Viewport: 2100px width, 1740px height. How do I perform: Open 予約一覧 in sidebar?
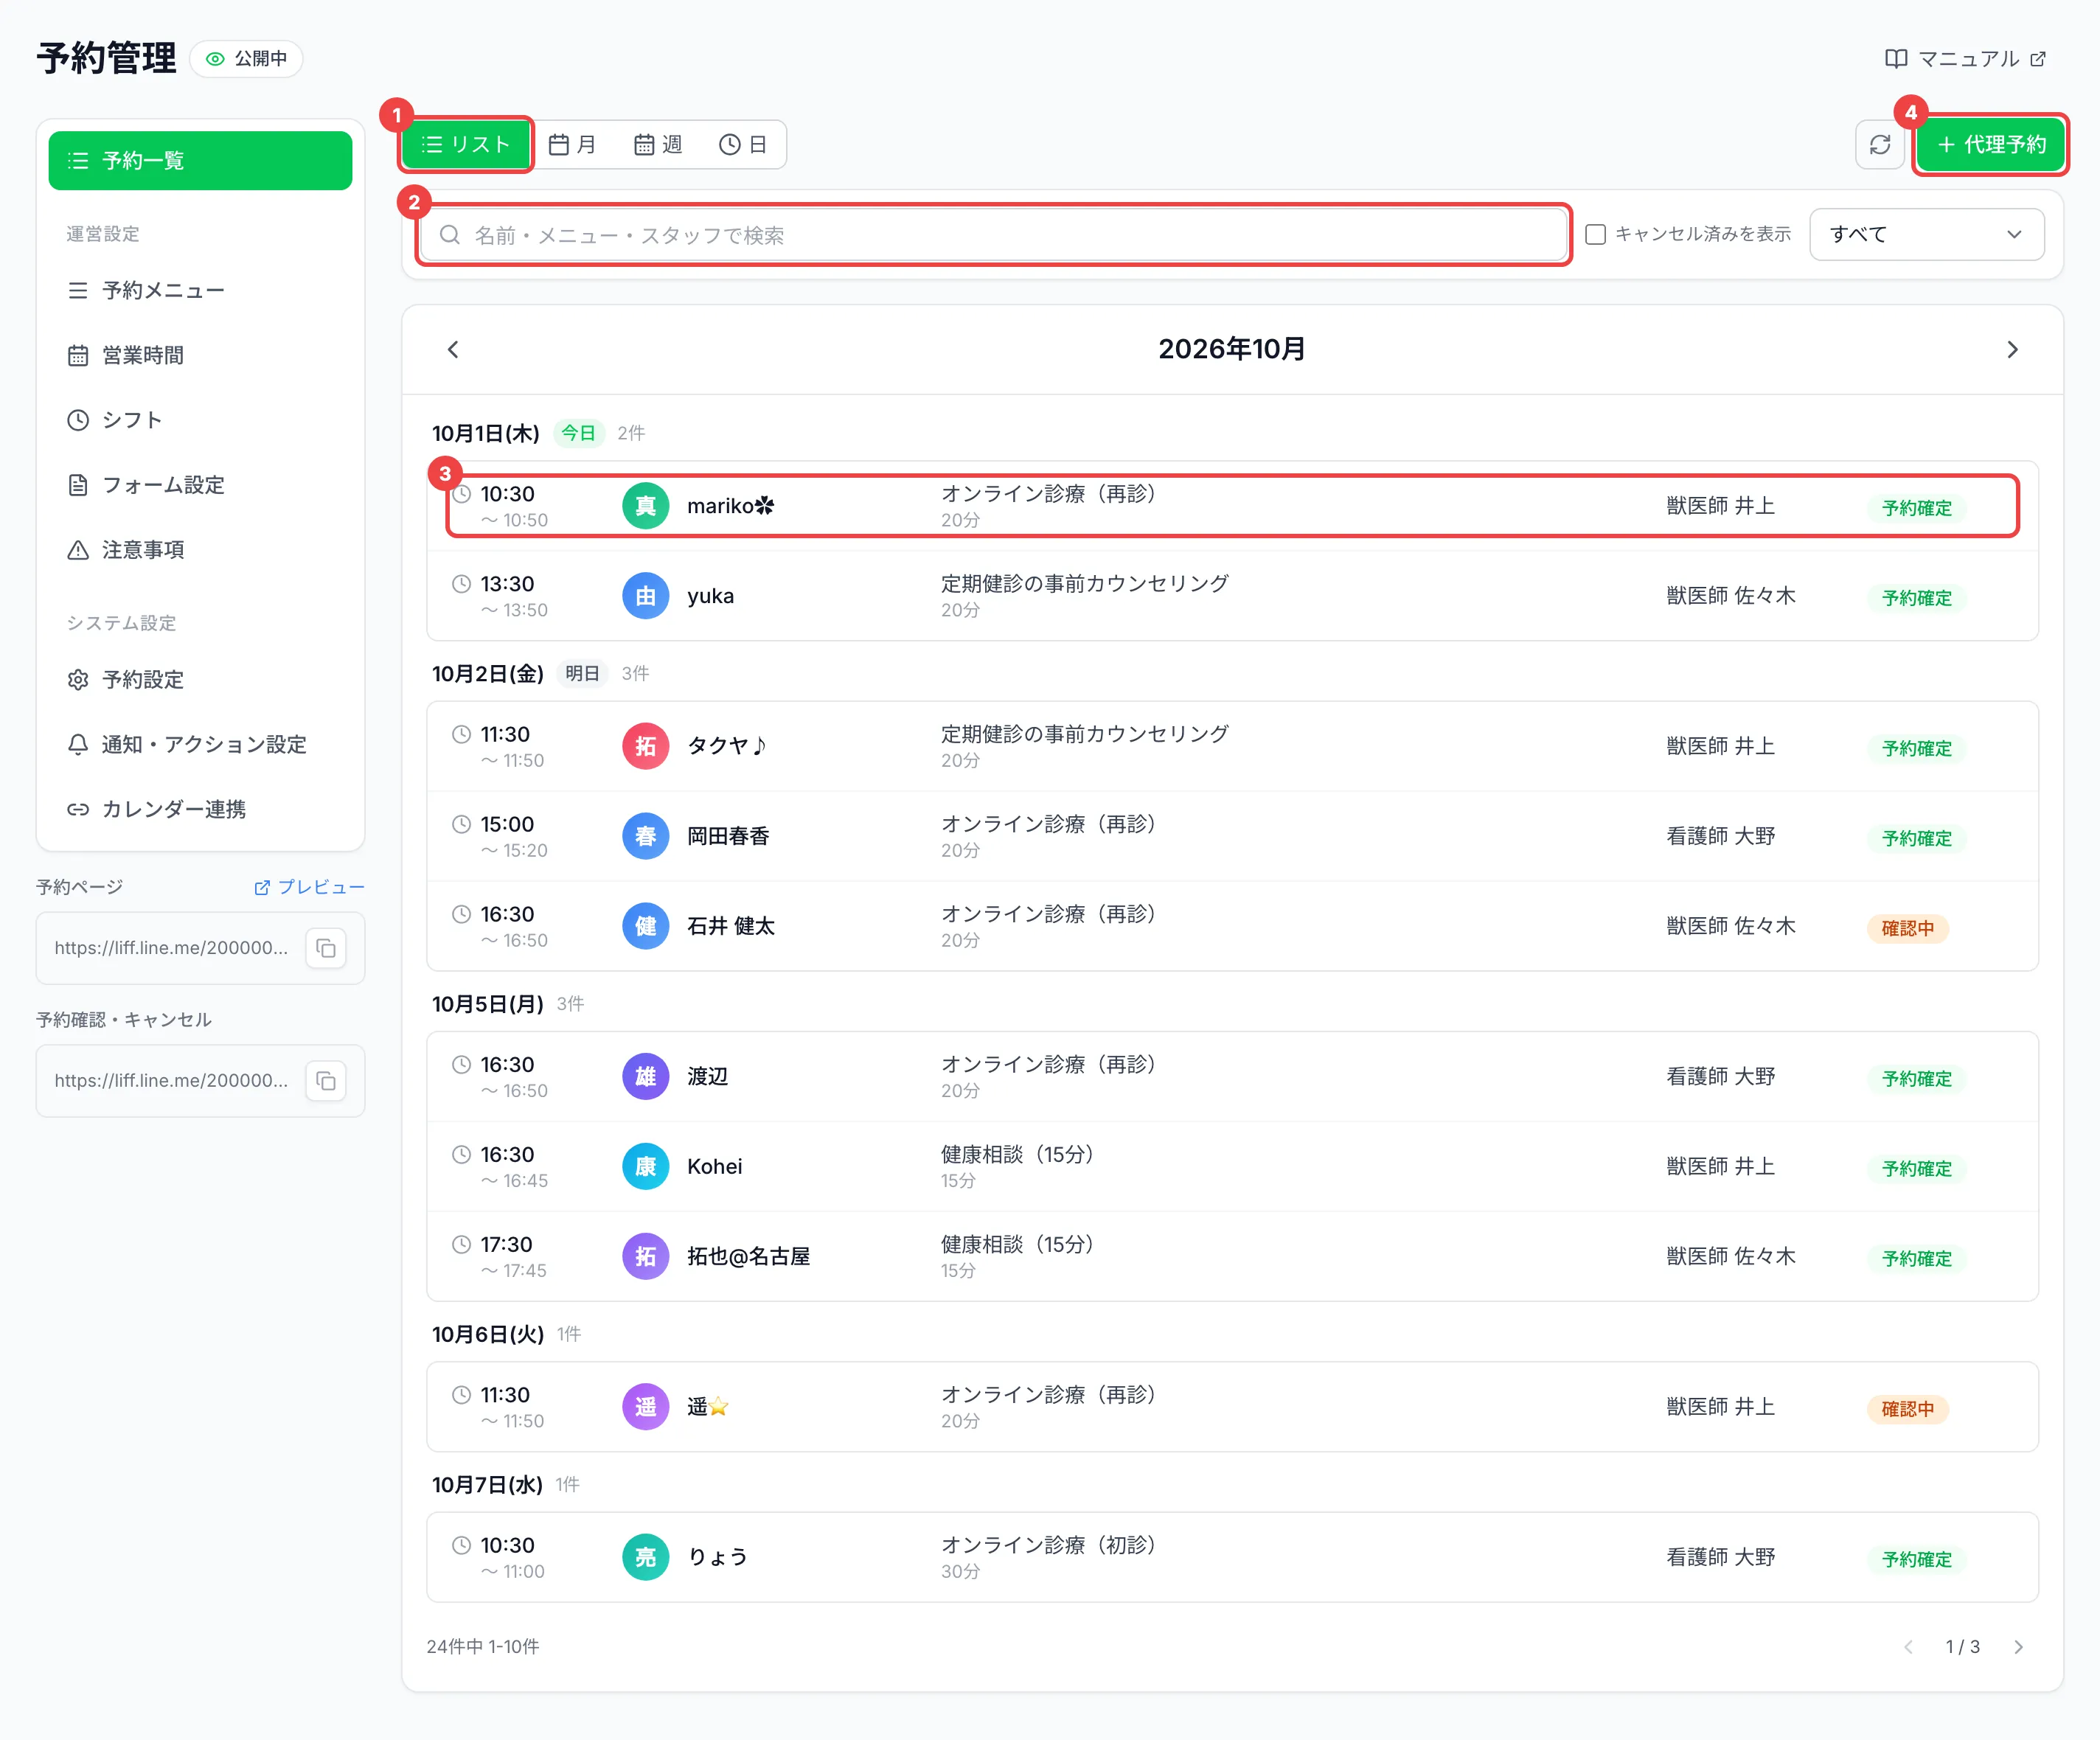pyautogui.click(x=200, y=161)
